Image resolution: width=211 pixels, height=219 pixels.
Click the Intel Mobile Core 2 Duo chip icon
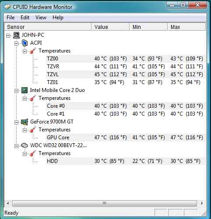(x=25, y=90)
